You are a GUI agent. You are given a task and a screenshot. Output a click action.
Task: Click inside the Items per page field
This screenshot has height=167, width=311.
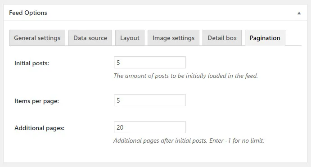(x=150, y=100)
